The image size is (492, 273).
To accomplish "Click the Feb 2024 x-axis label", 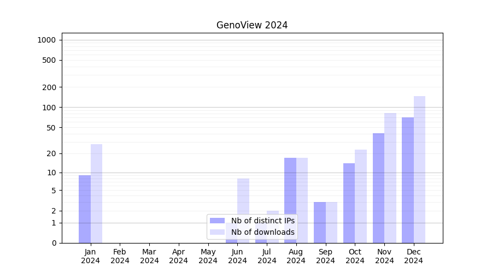I will [120, 256].
